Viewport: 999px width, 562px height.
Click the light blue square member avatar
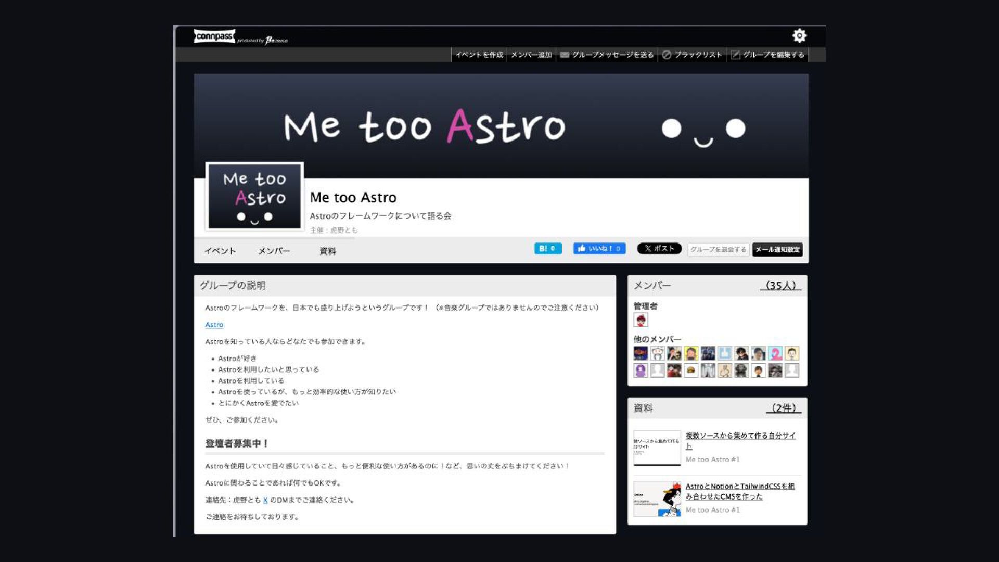[x=725, y=354]
